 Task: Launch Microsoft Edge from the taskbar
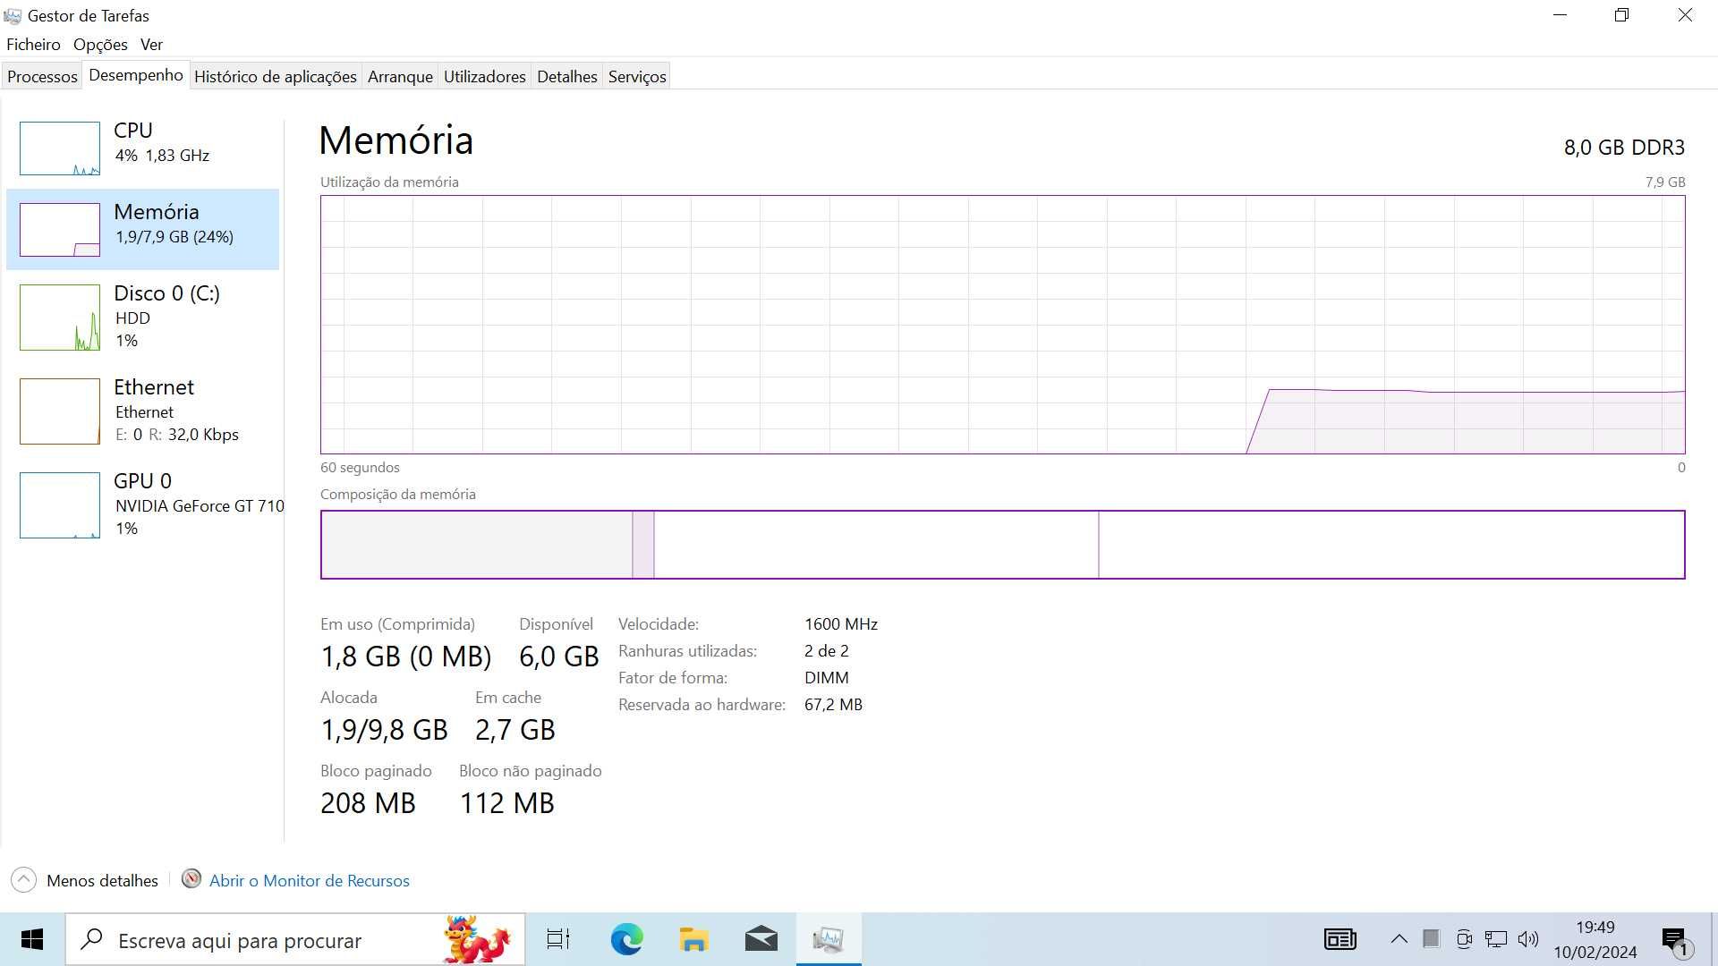(626, 939)
